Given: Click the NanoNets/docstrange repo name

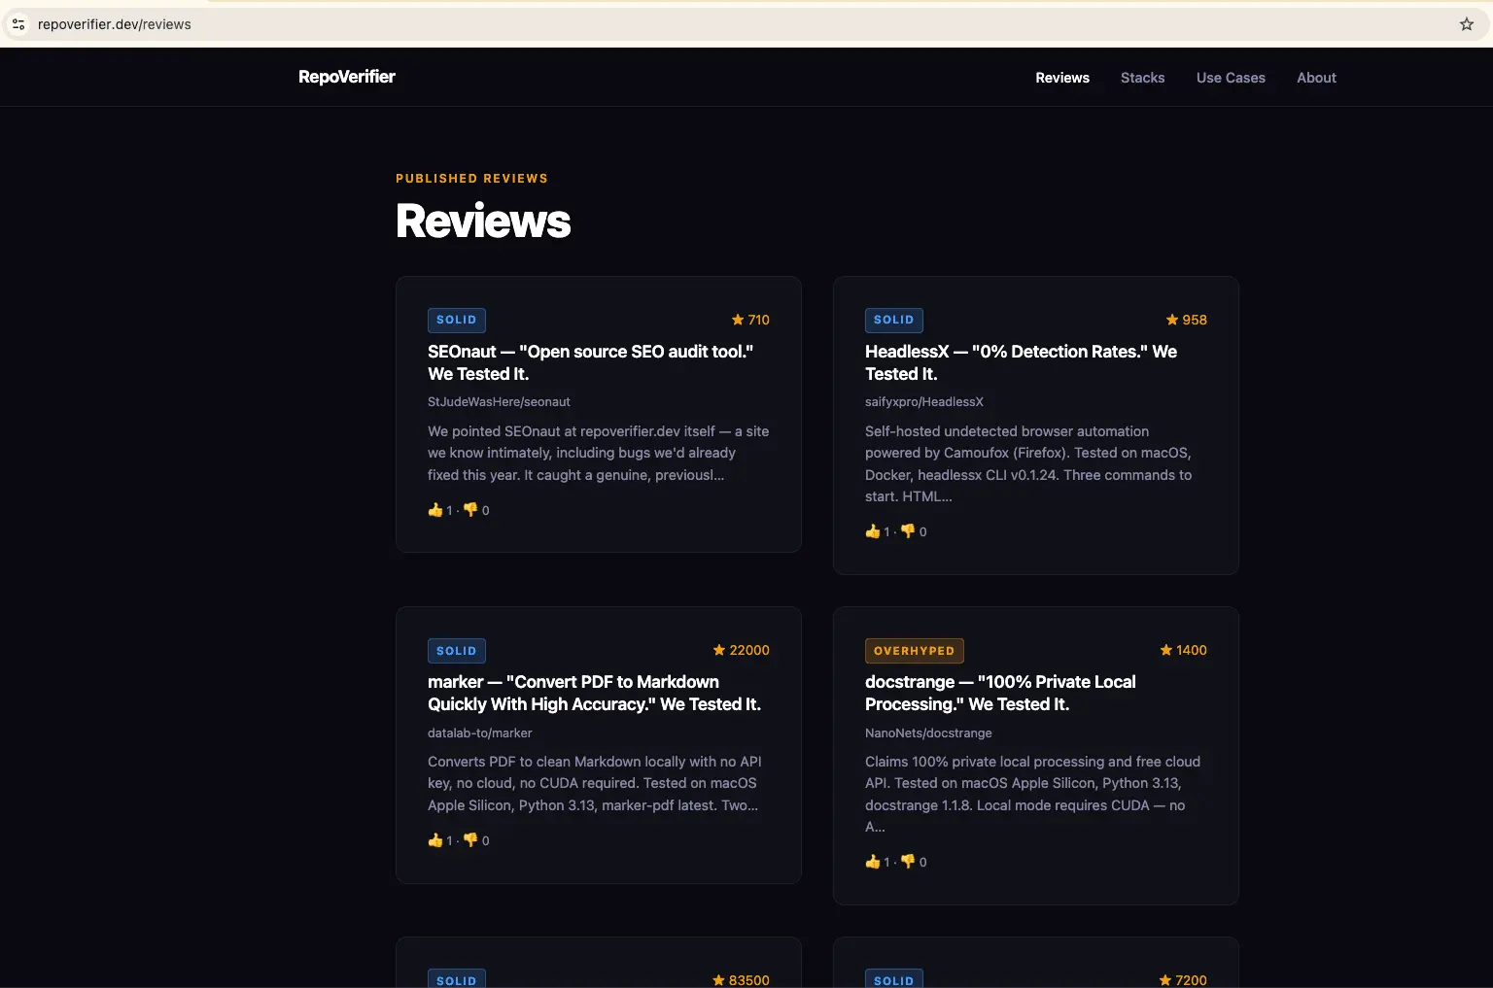Looking at the screenshot, I should point(928,733).
